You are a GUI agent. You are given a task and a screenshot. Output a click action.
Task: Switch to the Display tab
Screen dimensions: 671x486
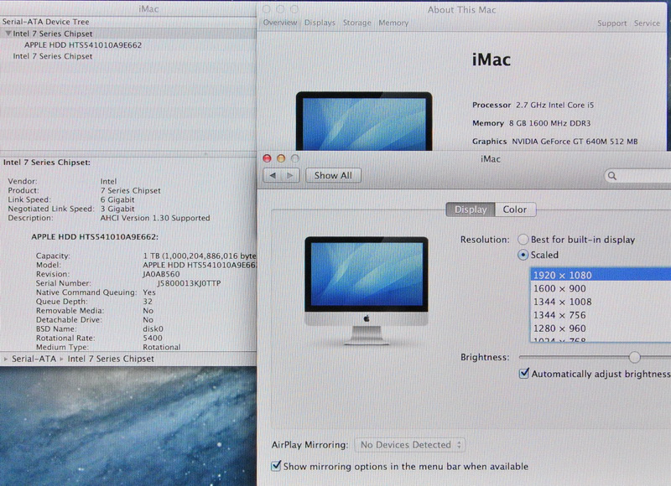coord(471,209)
